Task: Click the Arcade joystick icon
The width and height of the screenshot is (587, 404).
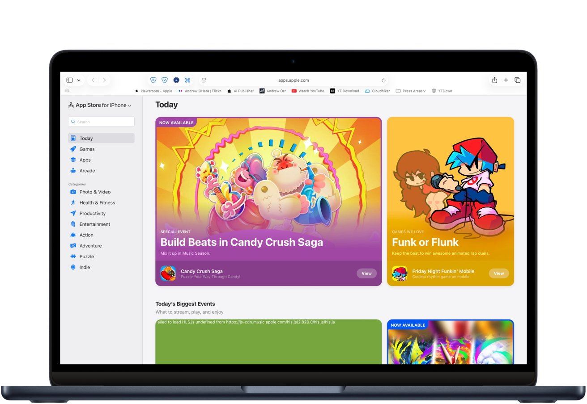Action: (74, 170)
